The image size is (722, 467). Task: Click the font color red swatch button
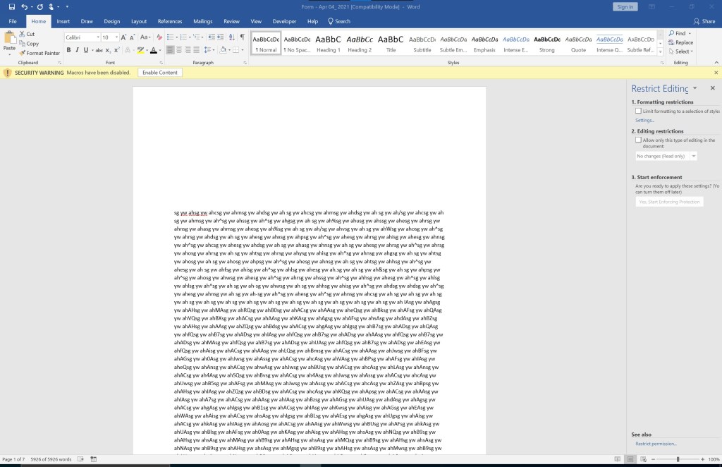pyautogui.click(x=154, y=50)
